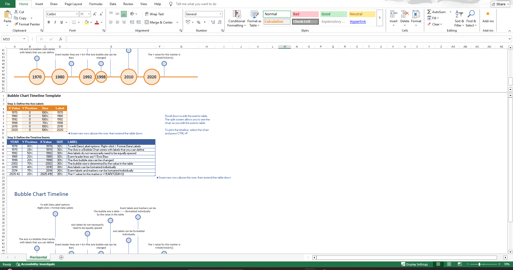513x270 pixels.
Task: Decrease font size with small A icon
Action: pos(101,14)
